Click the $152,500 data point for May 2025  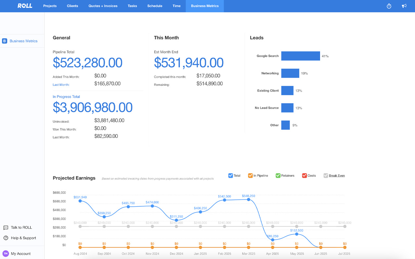[x=297, y=234]
